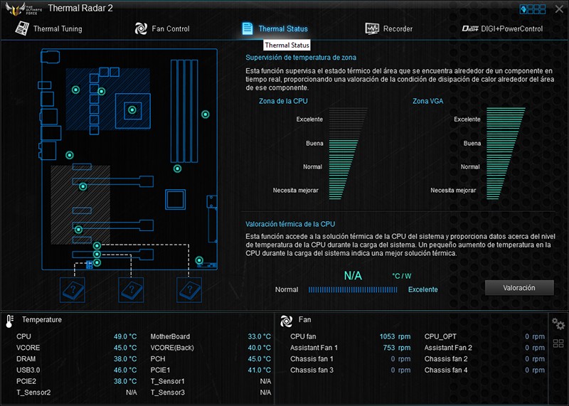Select the sensor dot right of DRAM slots
This screenshot has height=406, width=569.
tap(206, 114)
